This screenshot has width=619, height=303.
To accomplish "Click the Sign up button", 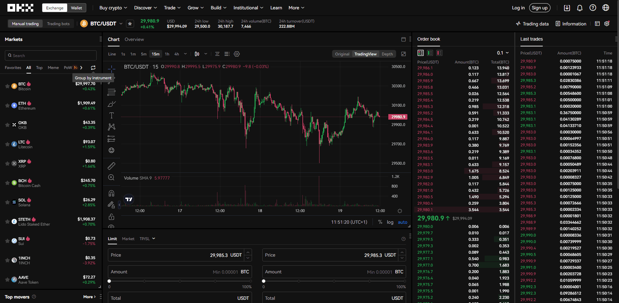I will point(540,8).
